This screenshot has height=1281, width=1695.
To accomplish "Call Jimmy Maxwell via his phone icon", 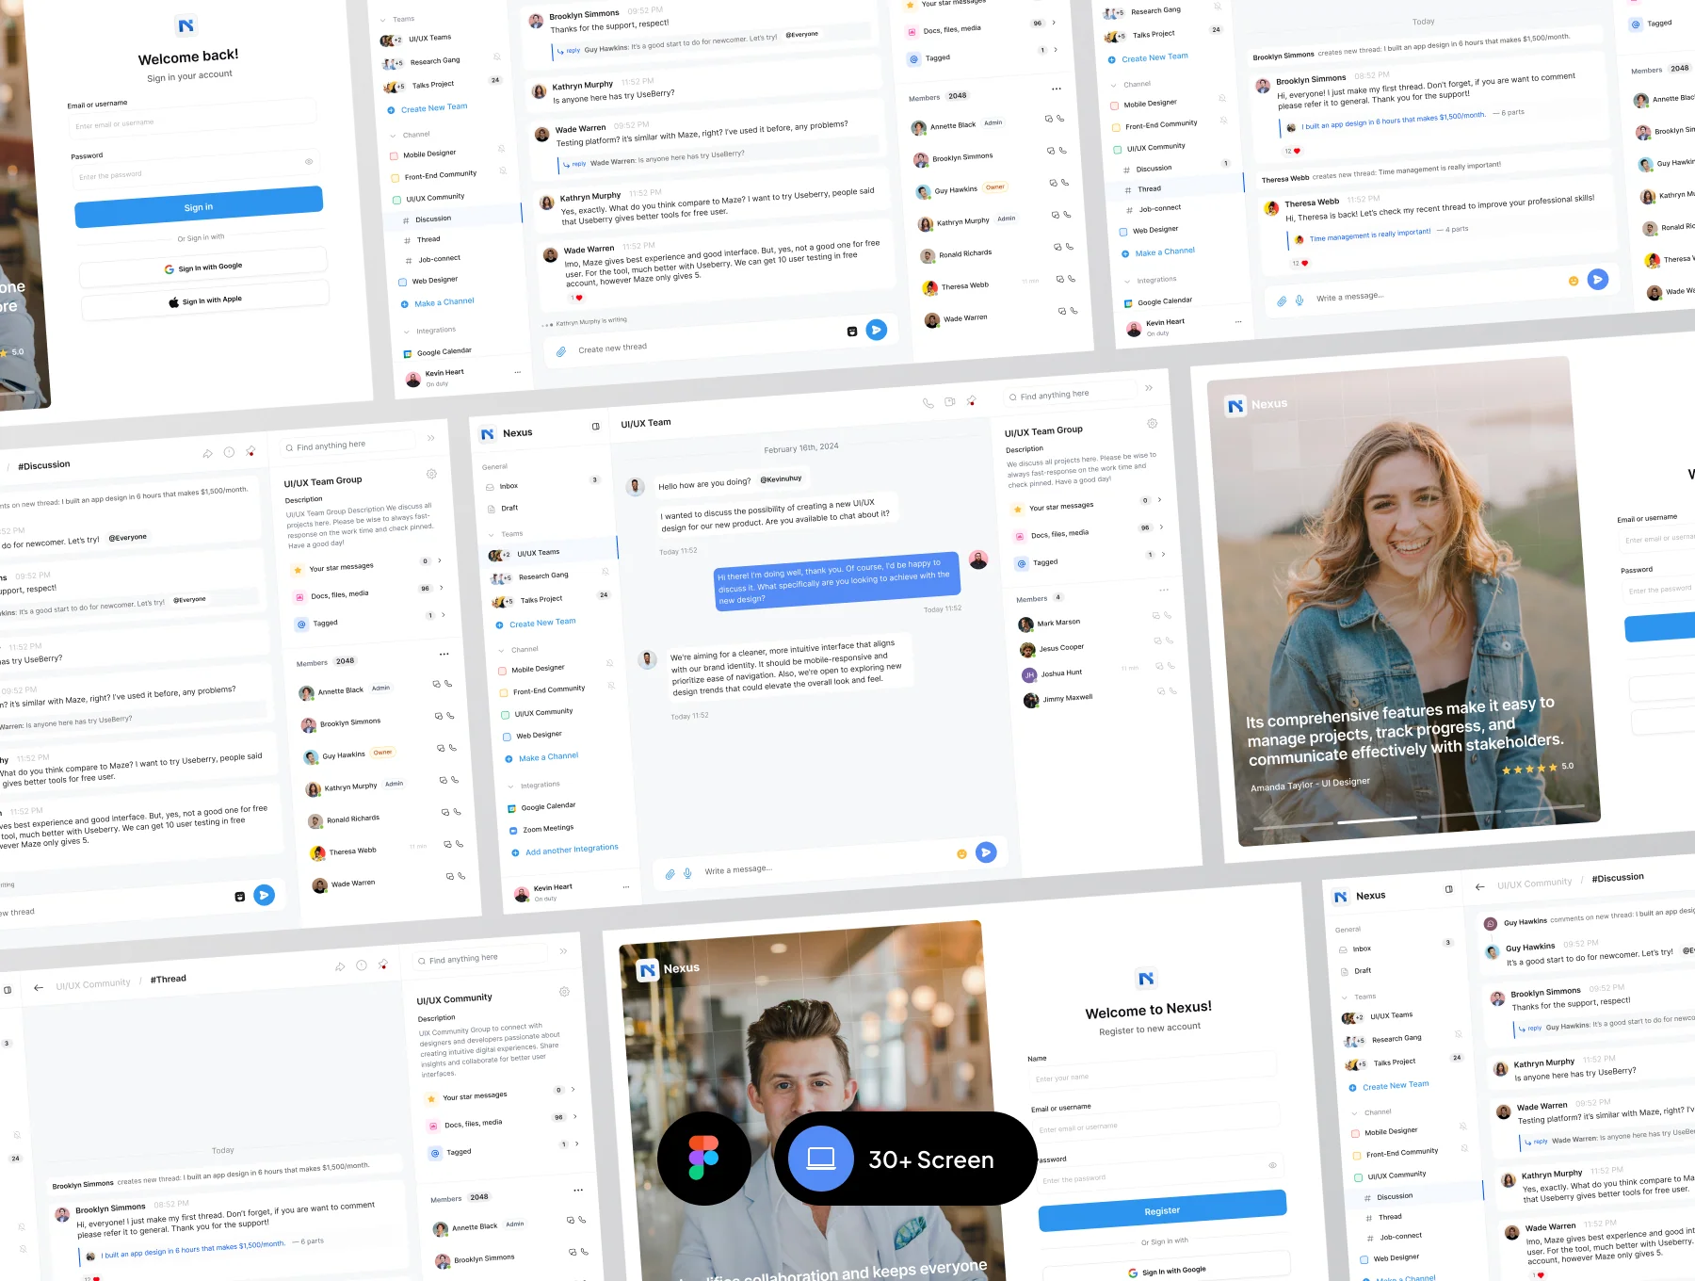I will coord(1172,690).
